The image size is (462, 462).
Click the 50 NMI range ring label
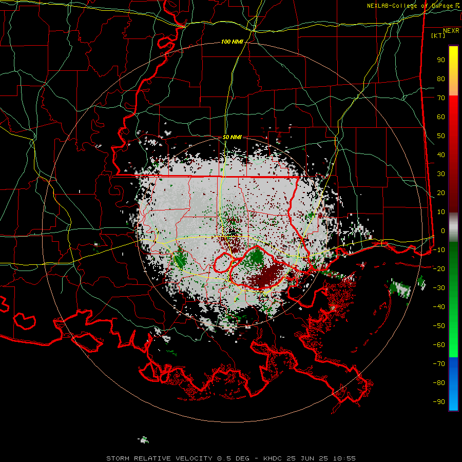point(232,137)
